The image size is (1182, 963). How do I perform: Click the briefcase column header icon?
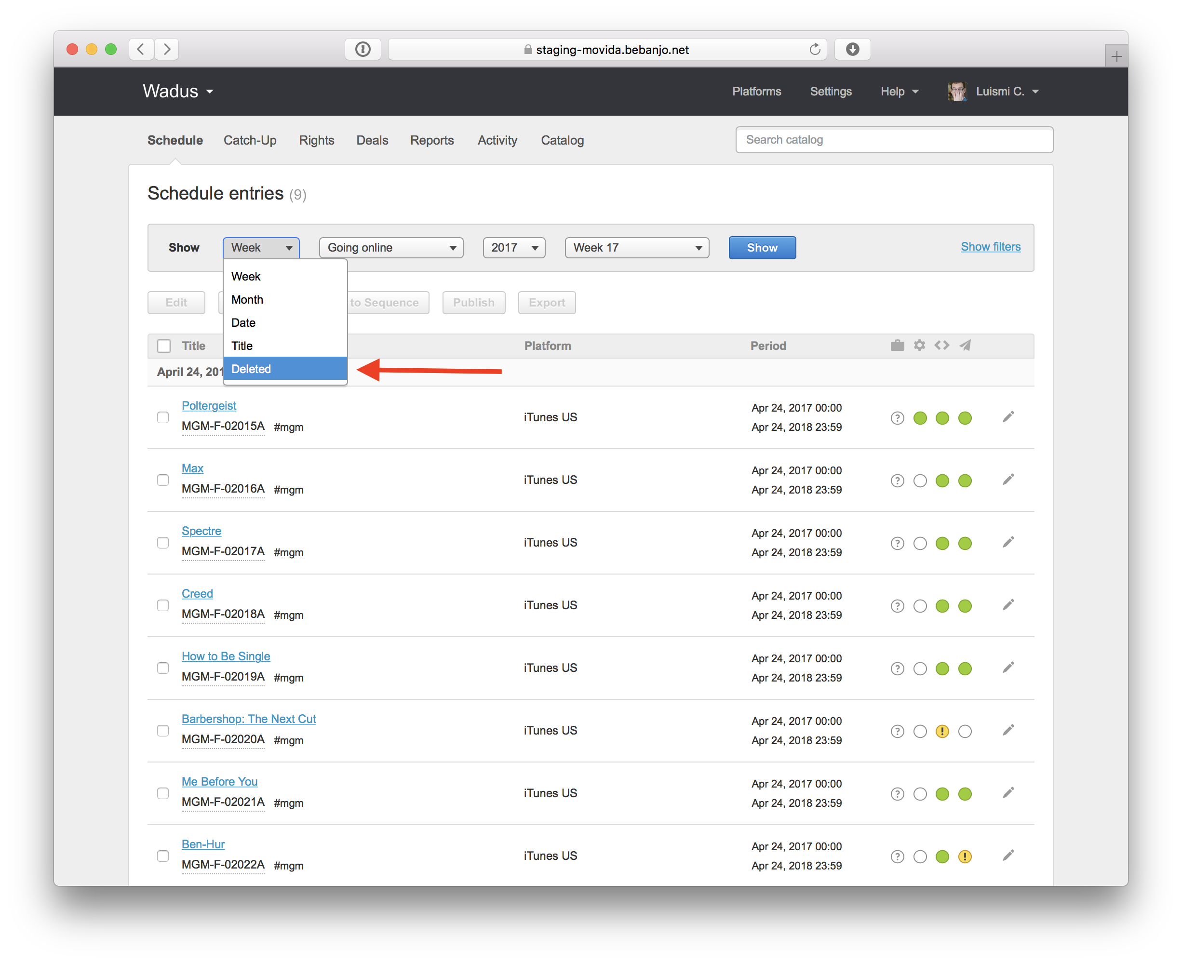pos(897,346)
